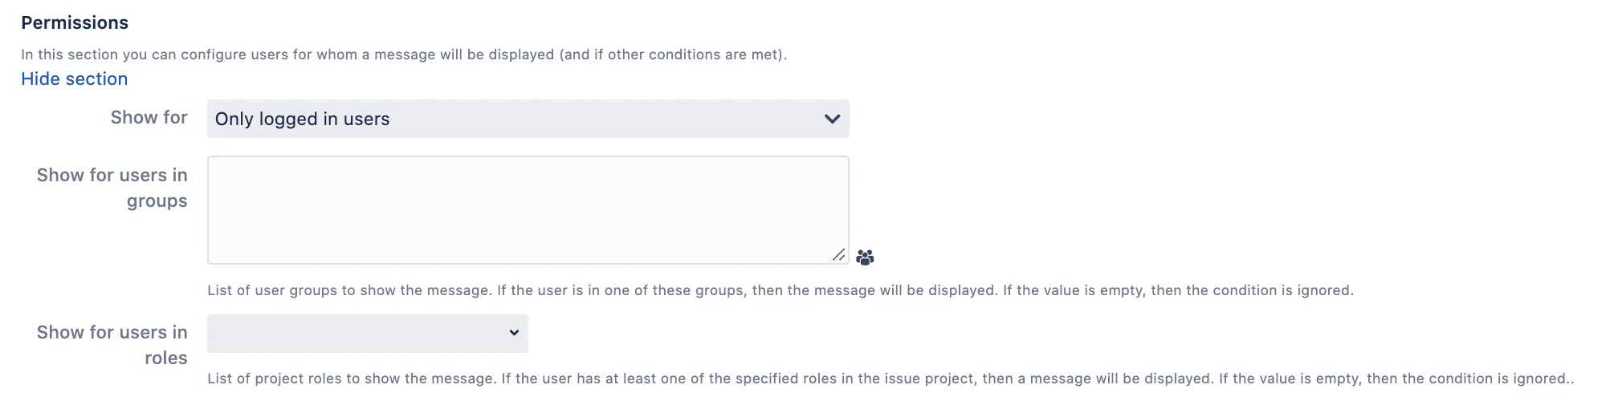Image resolution: width=1614 pixels, height=401 pixels.
Task: Click the Permissions intro description sentence
Action: click(x=404, y=55)
